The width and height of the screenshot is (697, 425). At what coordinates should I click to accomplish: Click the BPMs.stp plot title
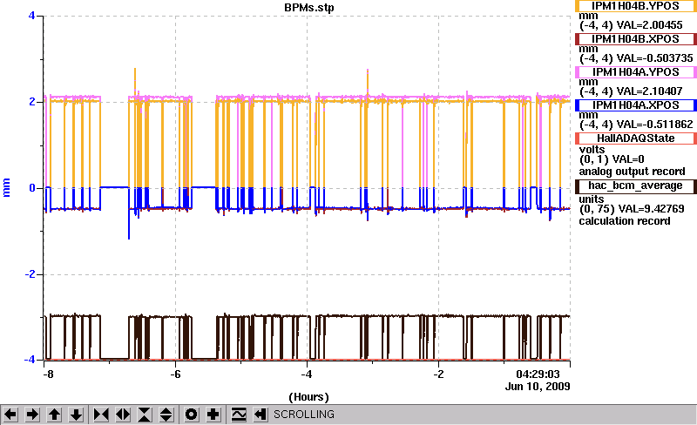[309, 8]
